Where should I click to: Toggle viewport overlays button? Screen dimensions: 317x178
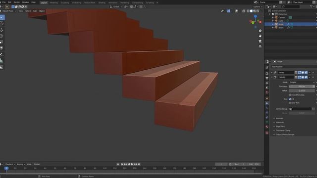pos(236,11)
